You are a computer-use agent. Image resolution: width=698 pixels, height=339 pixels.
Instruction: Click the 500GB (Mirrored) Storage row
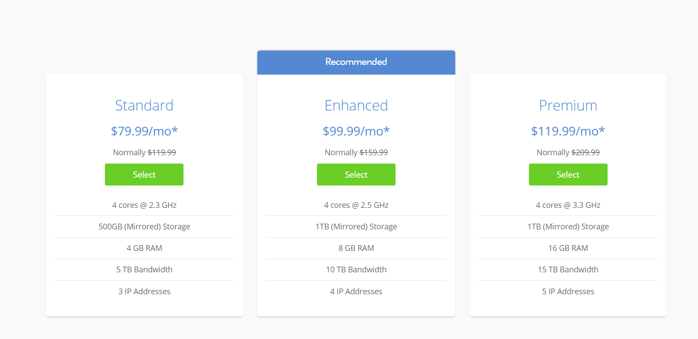tap(144, 227)
